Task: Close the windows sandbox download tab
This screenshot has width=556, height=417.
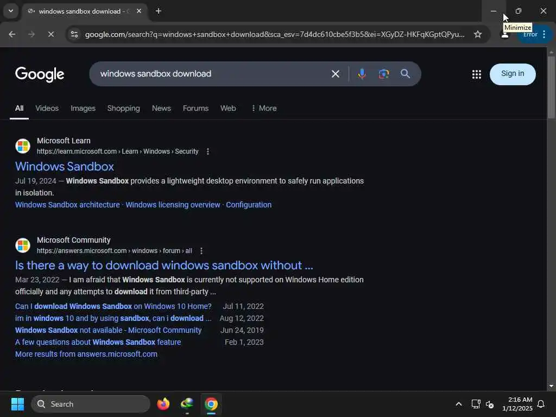Action: click(139, 11)
